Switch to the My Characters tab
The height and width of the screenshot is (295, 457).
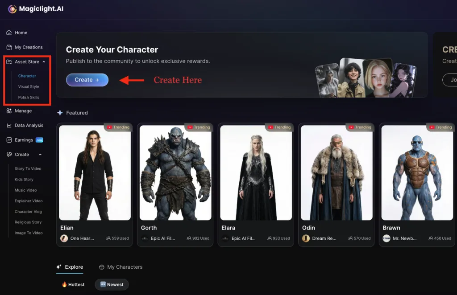pyautogui.click(x=120, y=267)
